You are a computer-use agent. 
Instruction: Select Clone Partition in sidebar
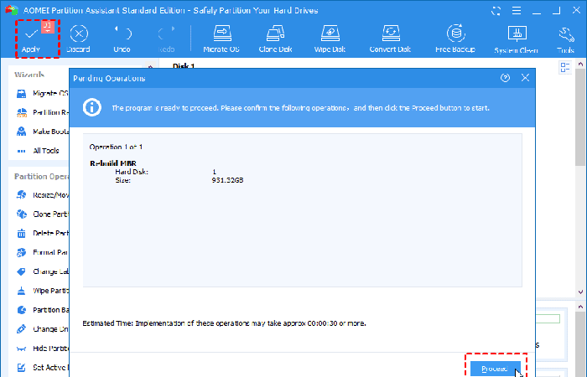point(42,214)
